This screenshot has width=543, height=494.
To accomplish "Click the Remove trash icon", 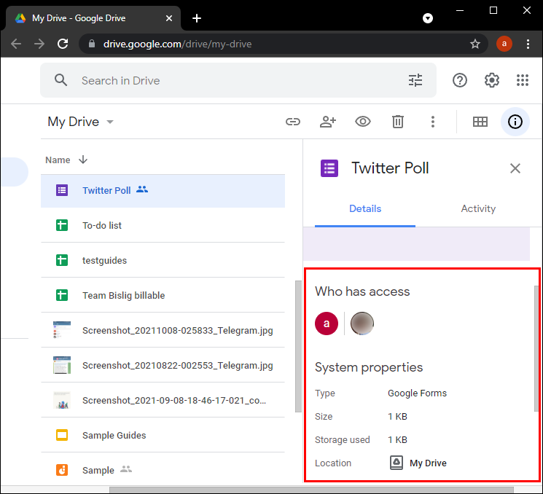I will point(397,122).
